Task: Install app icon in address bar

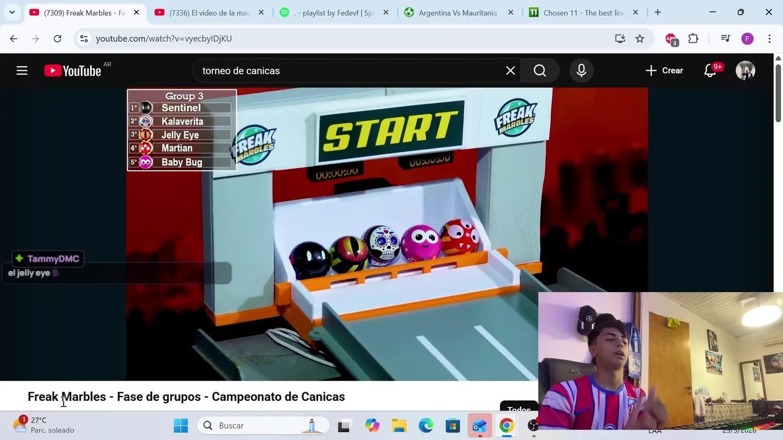Action: (x=620, y=38)
